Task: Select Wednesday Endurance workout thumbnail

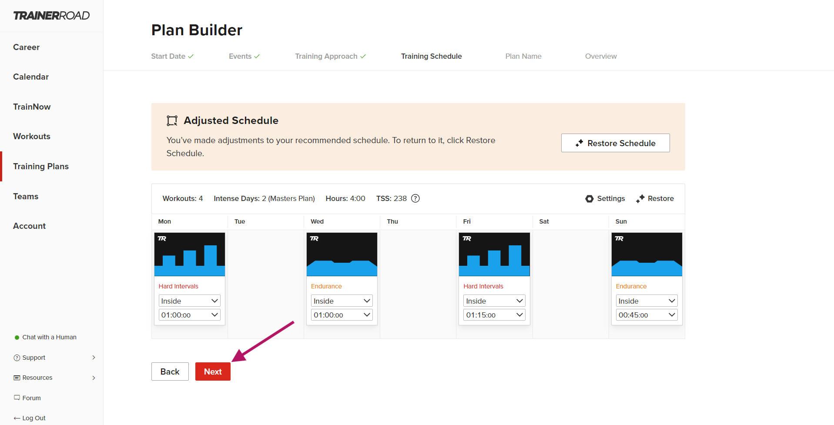Action: tap(342, 254)
